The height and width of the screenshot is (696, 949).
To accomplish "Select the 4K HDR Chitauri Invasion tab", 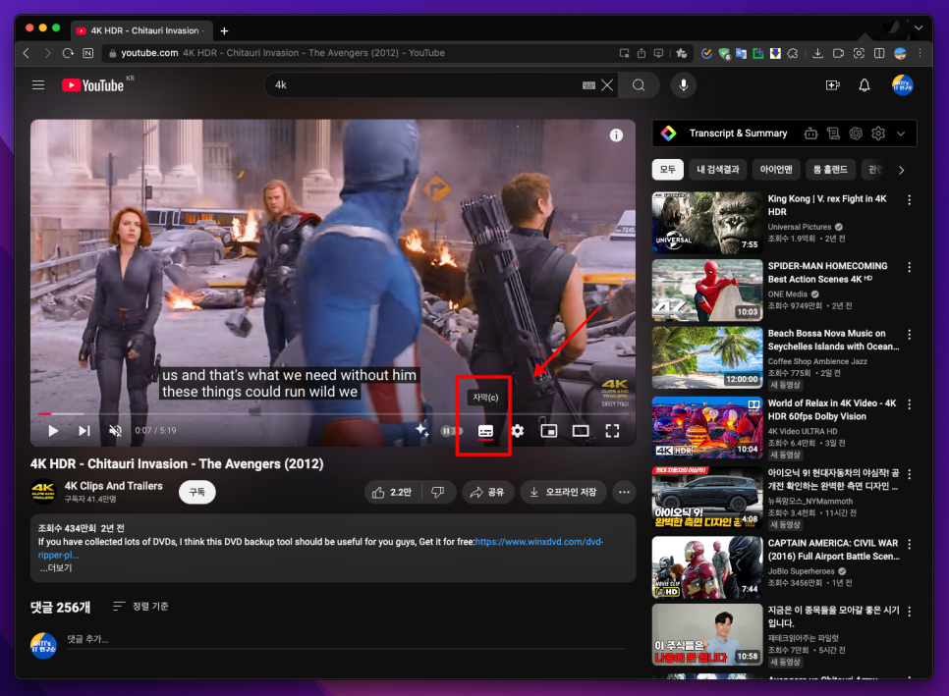I will point(142,30).
